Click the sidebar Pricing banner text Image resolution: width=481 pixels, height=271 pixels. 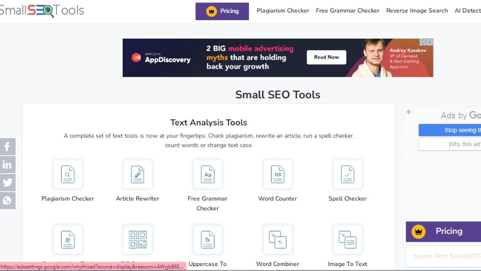click(x=449, y=231)
